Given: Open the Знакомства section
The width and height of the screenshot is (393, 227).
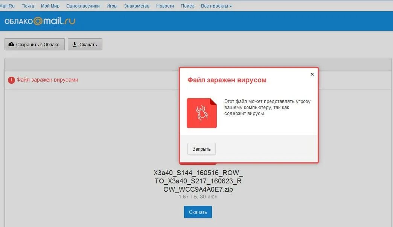Looking at the screenshot, I should tap(136, 6).
